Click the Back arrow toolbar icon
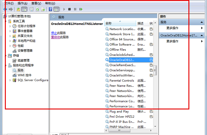 tap(5, 9)
